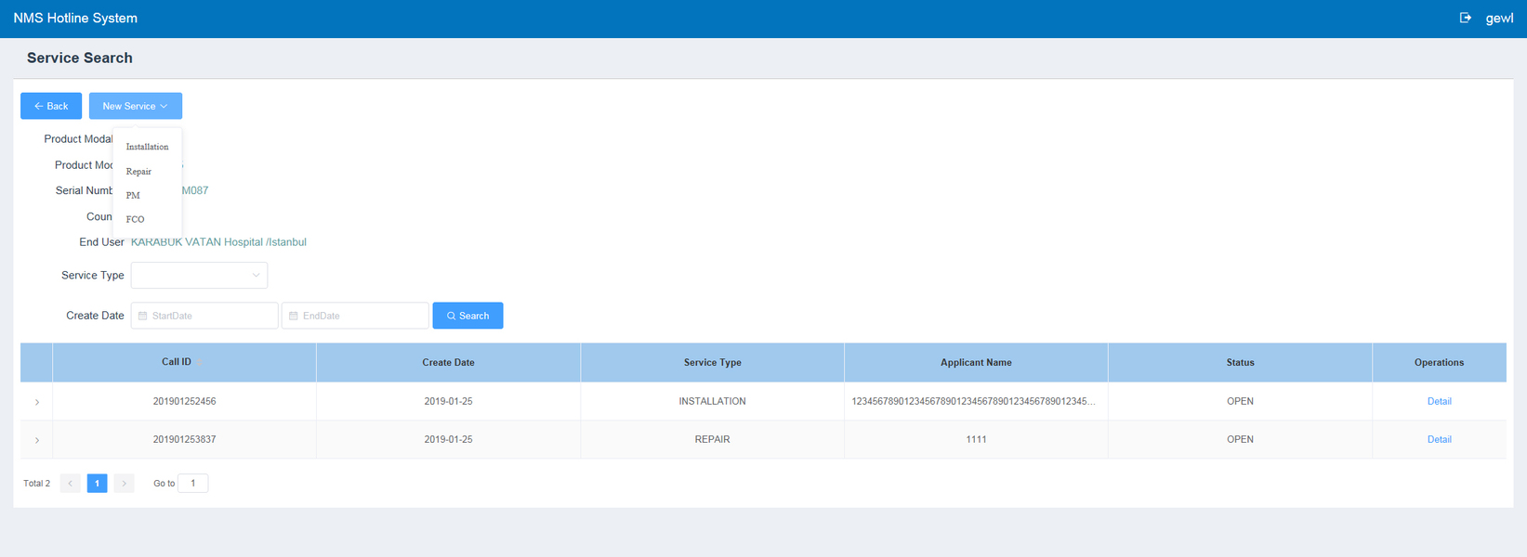Screen dimensions: 1527x557
Task: Expand row for Call ID 201901252456
Action: [37, 402]
